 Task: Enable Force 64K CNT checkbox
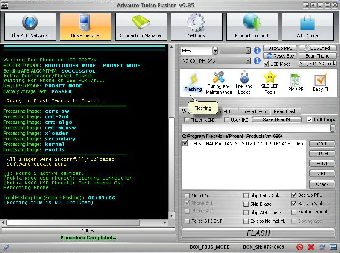pos(187,221)
